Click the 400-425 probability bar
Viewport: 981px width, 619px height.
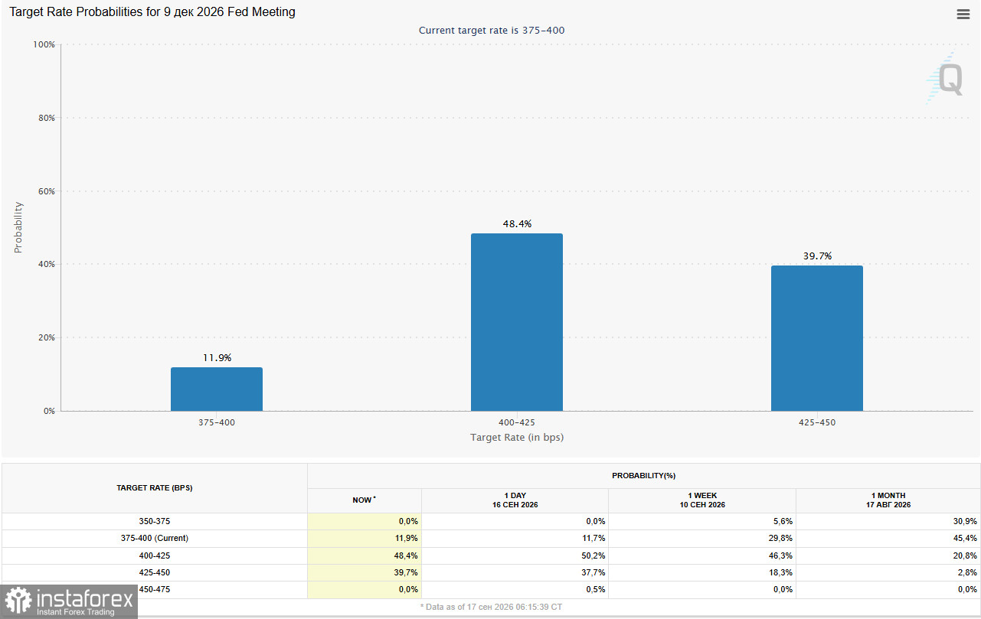[x=517, y=322]
